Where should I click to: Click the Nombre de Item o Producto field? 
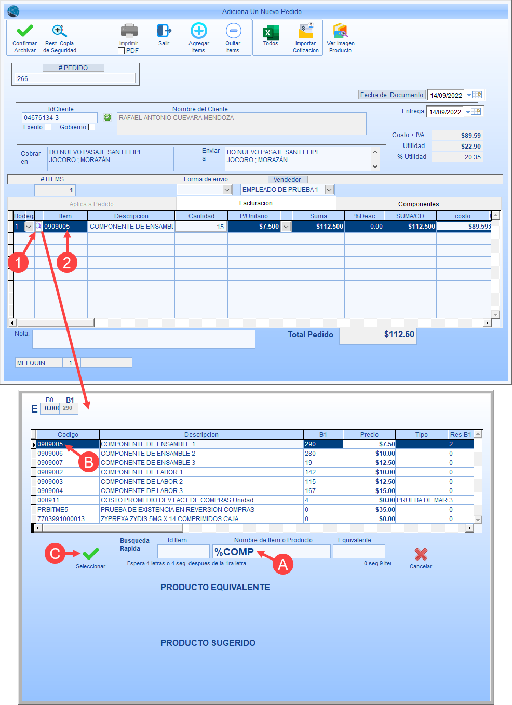(x=272, y=551)
